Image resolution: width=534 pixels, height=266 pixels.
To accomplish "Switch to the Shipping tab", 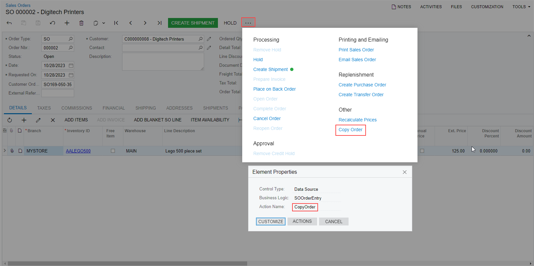I will click(145, 108).
